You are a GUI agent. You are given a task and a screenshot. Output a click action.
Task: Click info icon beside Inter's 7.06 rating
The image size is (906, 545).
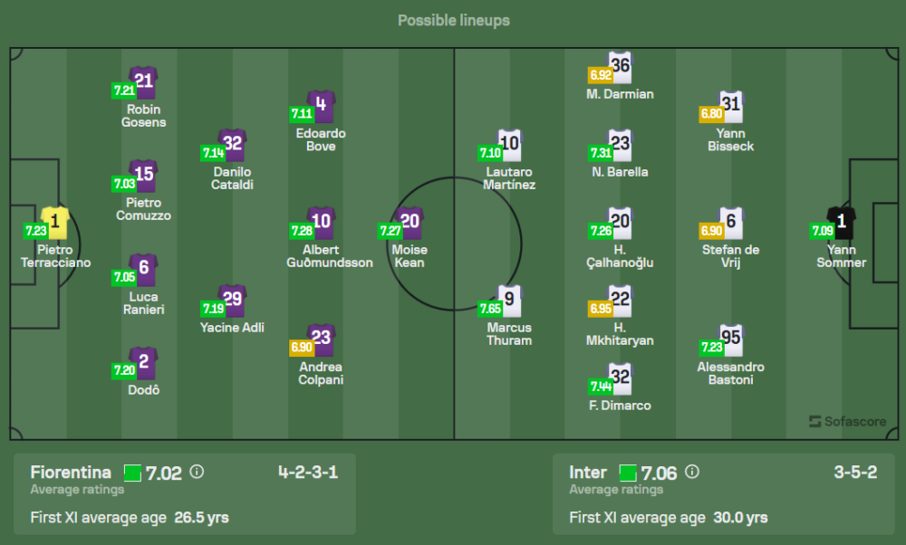(x=692, y=472)
